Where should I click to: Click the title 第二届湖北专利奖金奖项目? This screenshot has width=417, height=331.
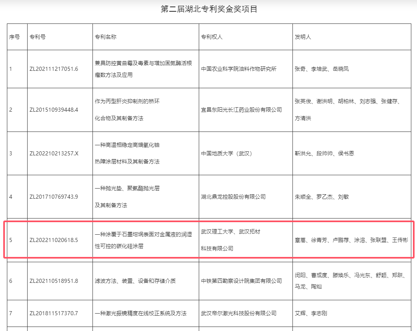(209, 9)
